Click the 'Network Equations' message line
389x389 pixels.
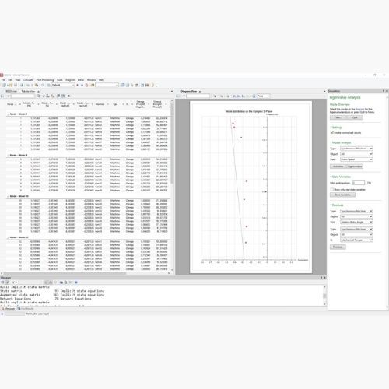[x=46, y=299]
